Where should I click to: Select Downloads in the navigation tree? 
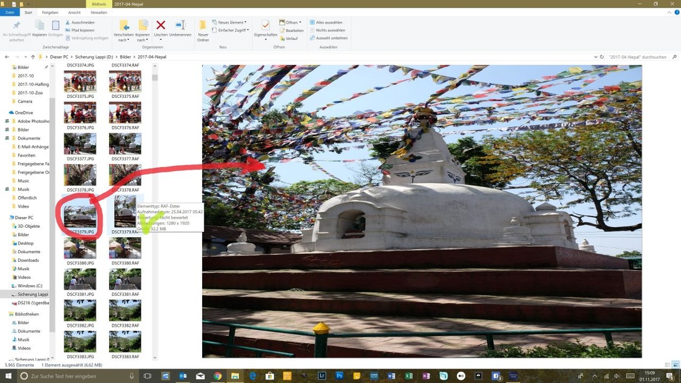click(28, 260)
